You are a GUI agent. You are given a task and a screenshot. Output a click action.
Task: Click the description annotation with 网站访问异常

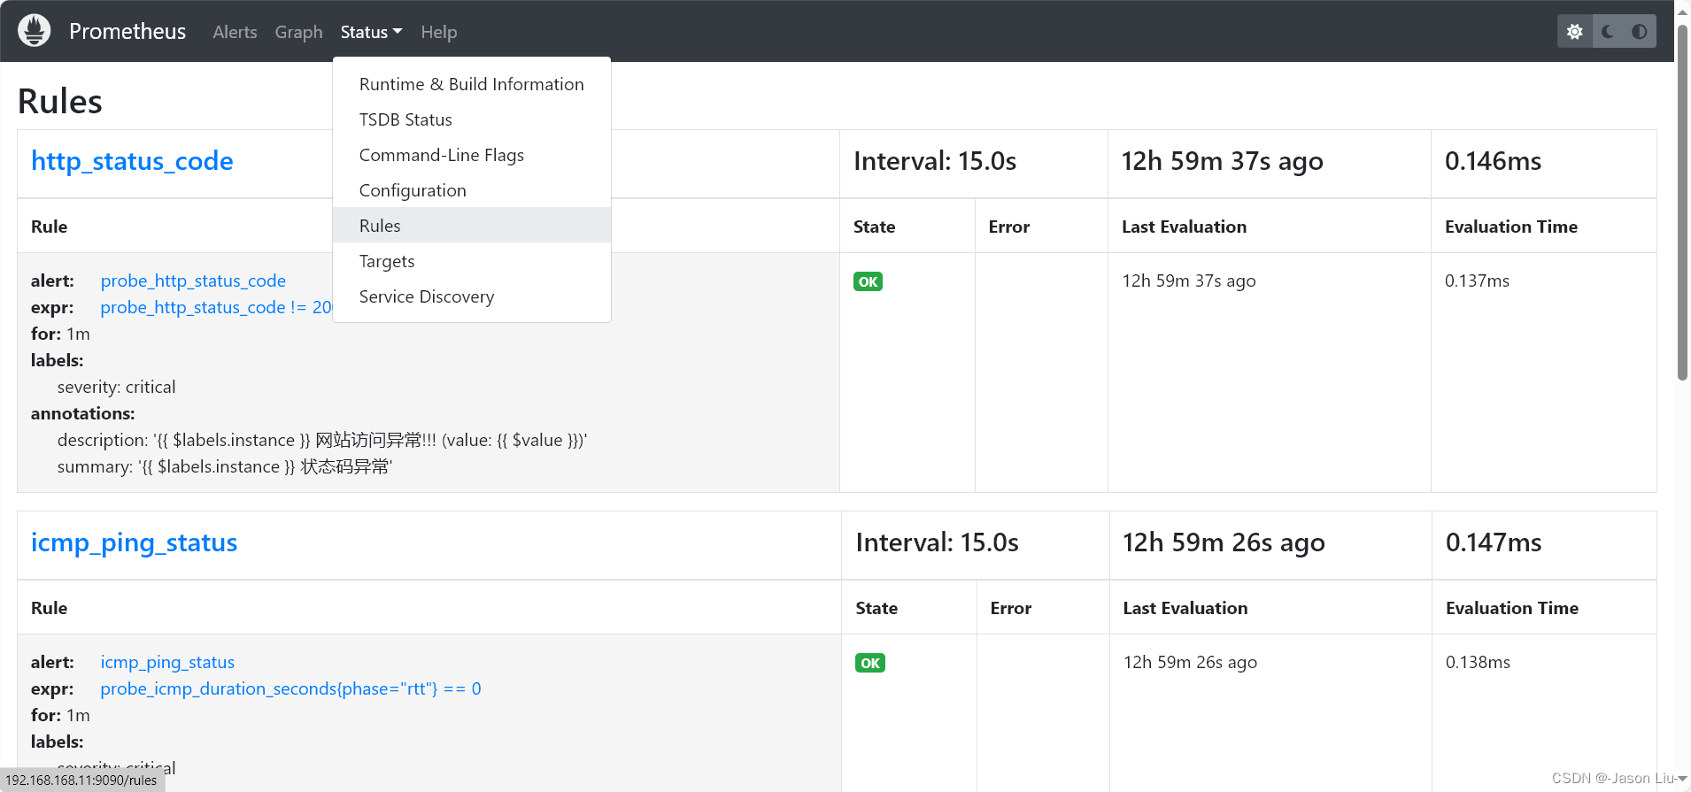[322, 440]
